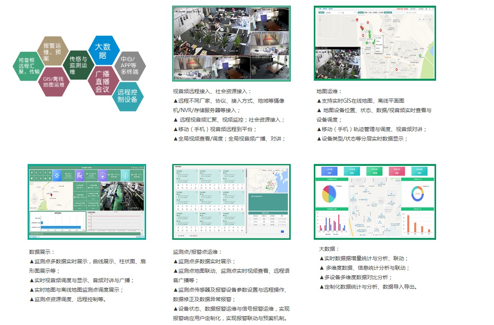Select the temperature sensor icon on the dashboard

tap(126, 175)
